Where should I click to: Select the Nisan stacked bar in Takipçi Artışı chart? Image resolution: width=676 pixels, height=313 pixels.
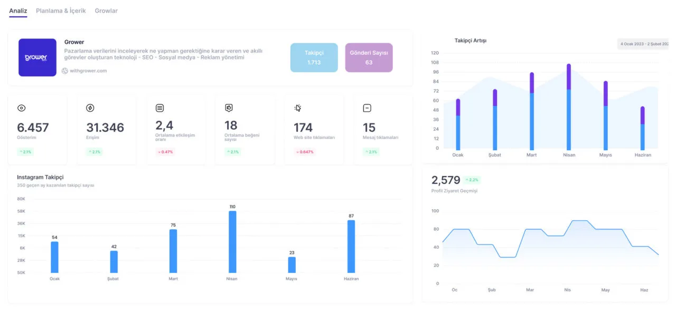[x=569, y=106]
